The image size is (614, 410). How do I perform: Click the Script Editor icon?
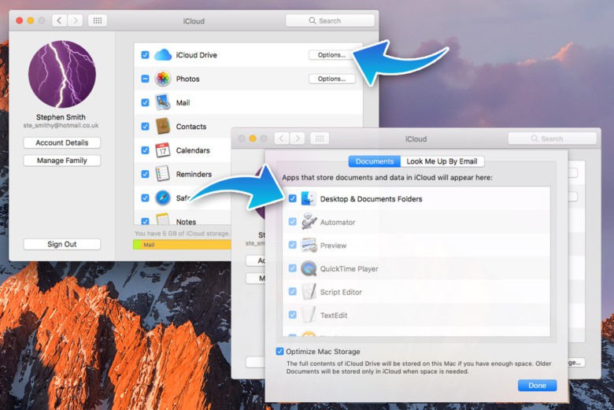[309, 292]
